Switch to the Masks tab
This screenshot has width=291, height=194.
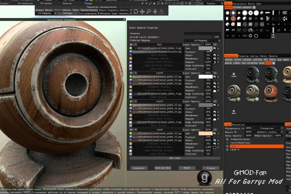(x=263, y=56)
